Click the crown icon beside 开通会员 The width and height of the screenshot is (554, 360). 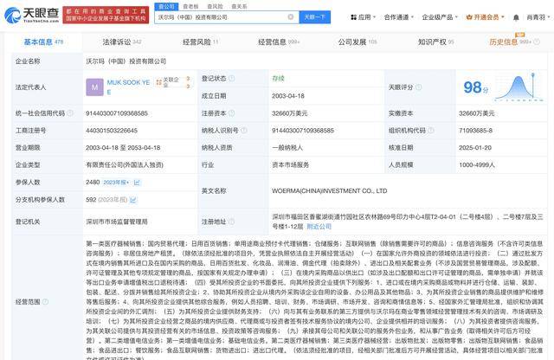469,17
